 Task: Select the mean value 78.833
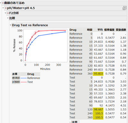point(98,102)
